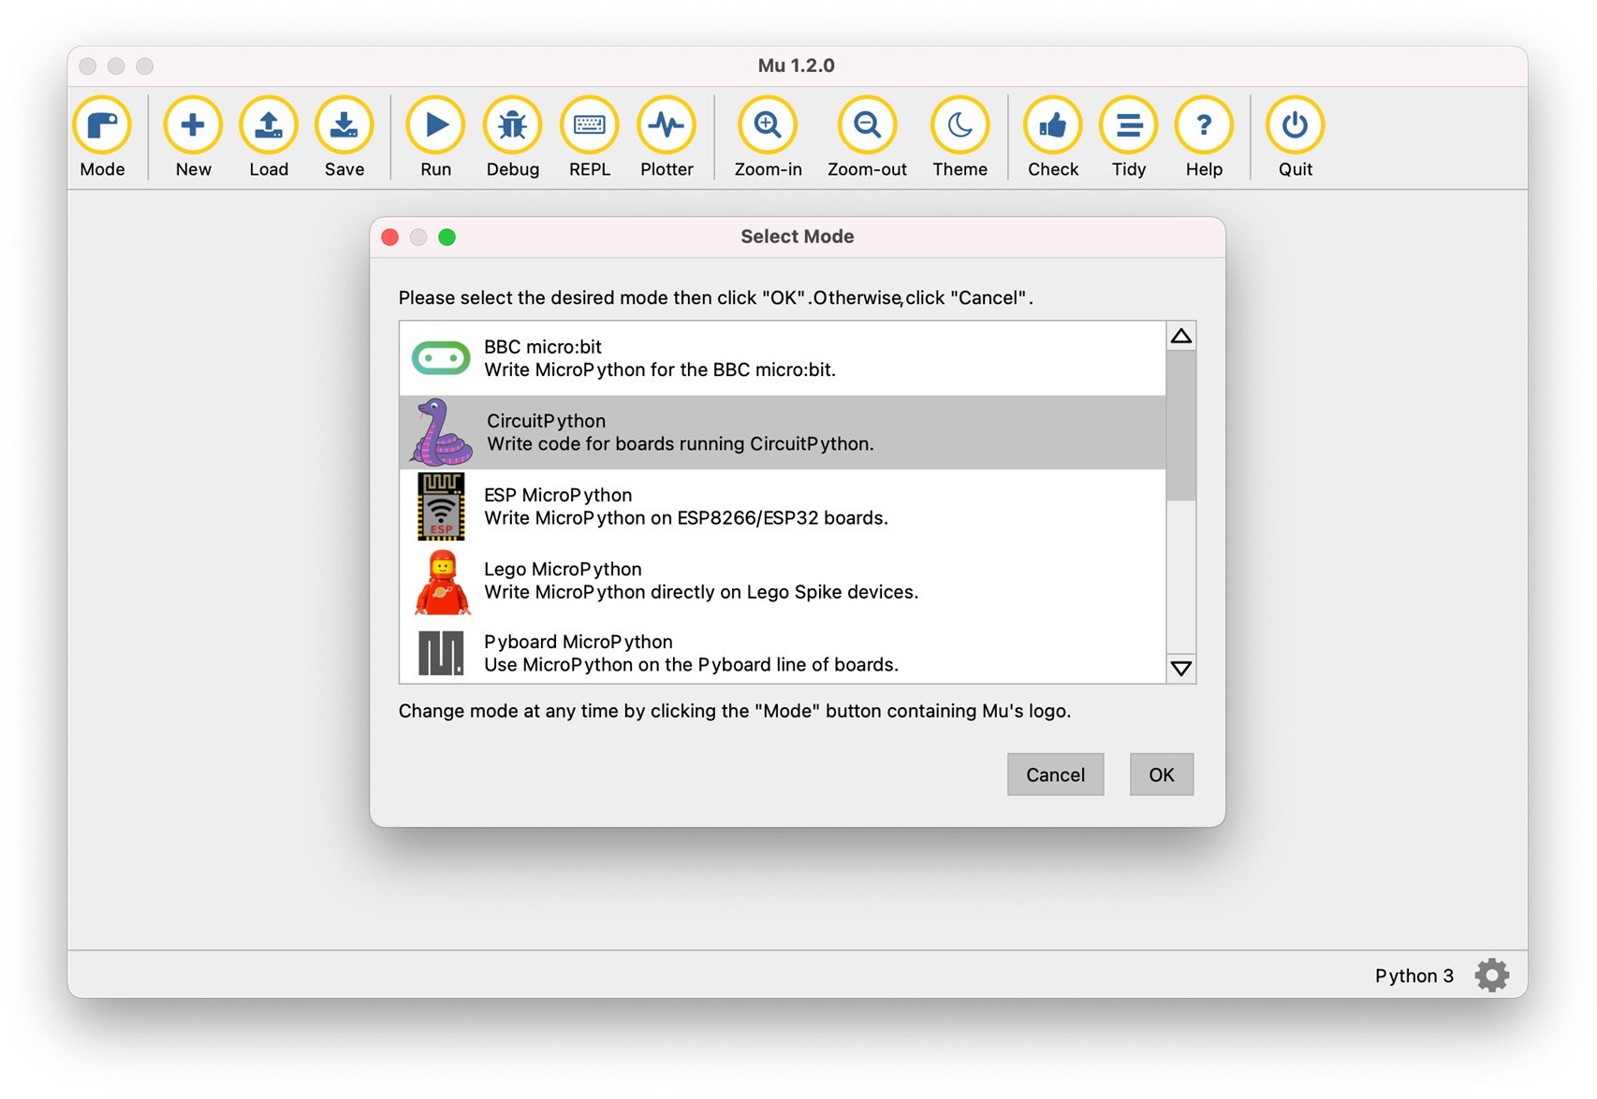This screenshot has width=1597, height=1099.
Task: Pick the "ESP MicroPython" mode title
Action: point(558,495)
